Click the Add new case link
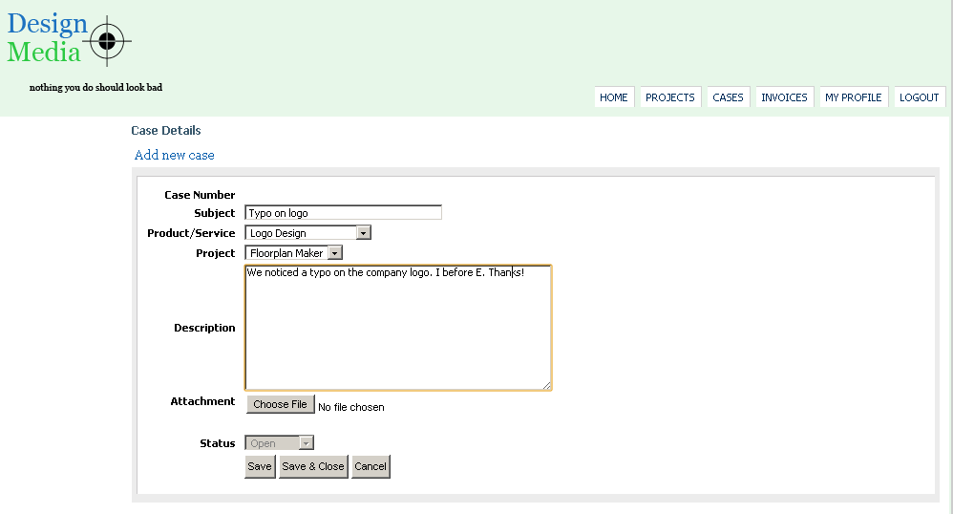 (x=175, y=155)
